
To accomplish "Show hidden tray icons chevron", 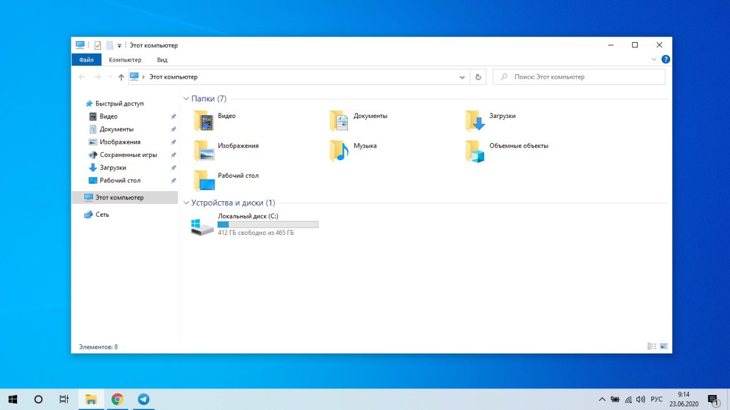I will click(602, 399).
